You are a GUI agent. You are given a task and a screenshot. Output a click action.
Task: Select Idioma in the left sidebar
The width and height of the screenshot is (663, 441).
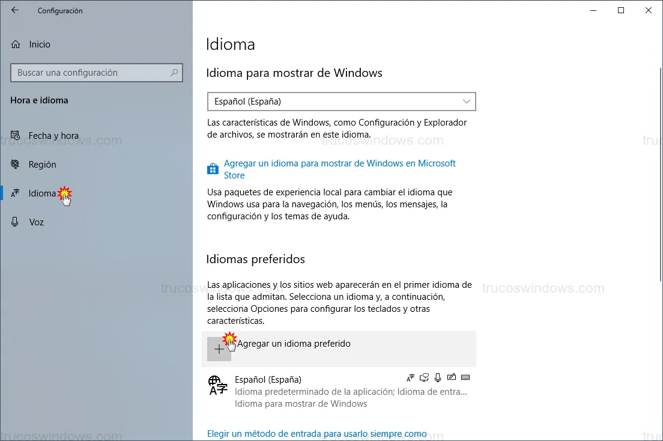coord(42,193)
